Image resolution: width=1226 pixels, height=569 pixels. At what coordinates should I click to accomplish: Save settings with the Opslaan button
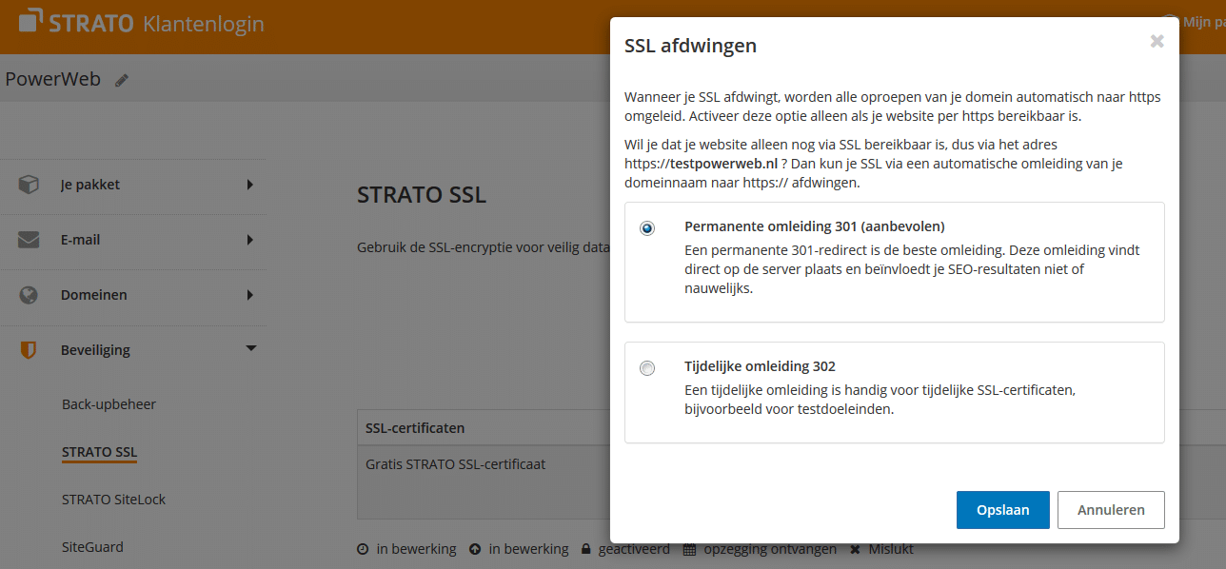pyautogui.click(x=1003, y=510)
